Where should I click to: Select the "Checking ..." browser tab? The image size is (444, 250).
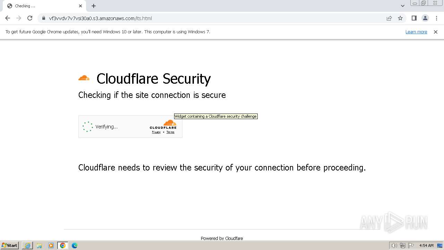point(42,6)
